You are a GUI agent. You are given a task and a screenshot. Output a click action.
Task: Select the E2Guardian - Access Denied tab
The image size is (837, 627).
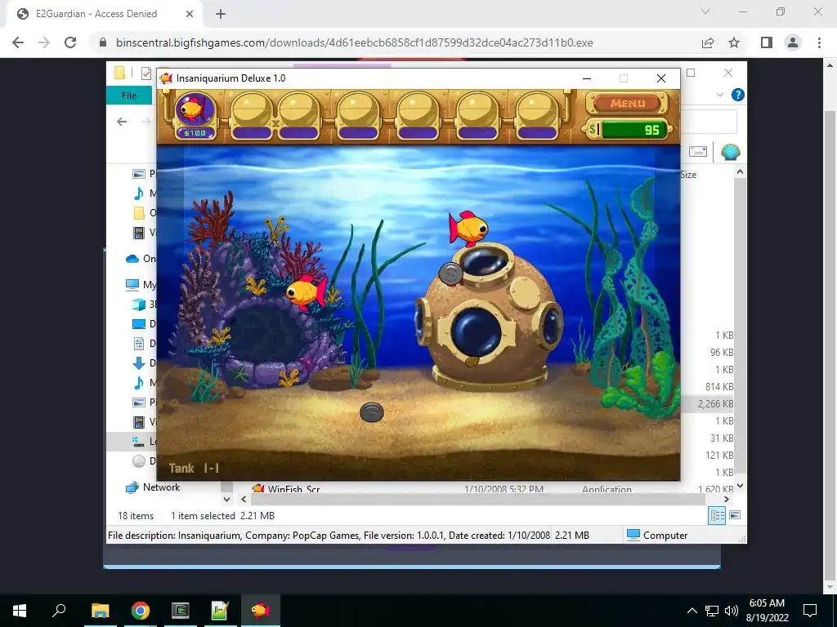click(103, 14)
